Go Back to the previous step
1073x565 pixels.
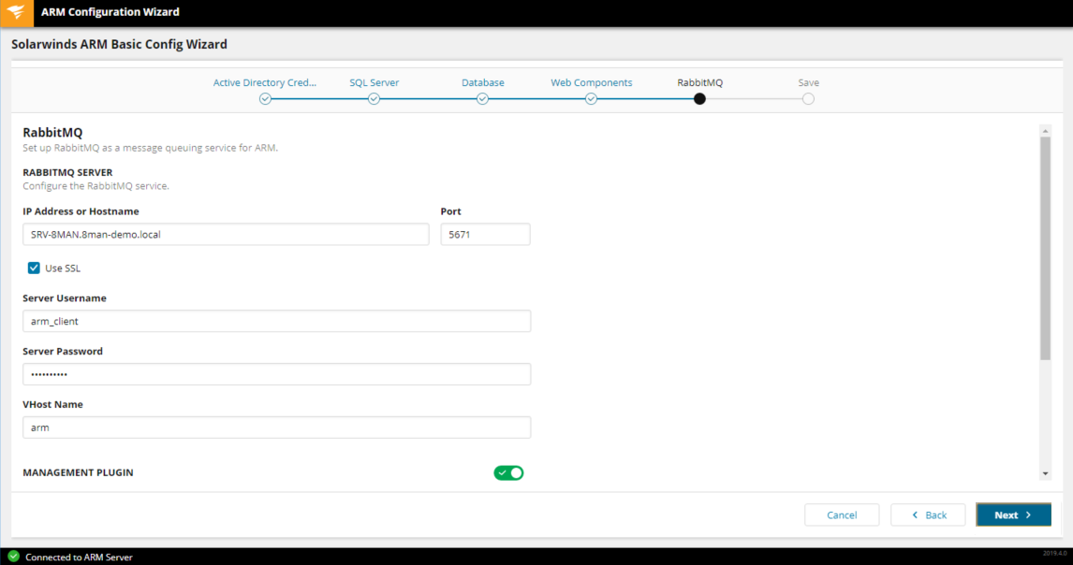pyautogui.click(x=928, y=515)
